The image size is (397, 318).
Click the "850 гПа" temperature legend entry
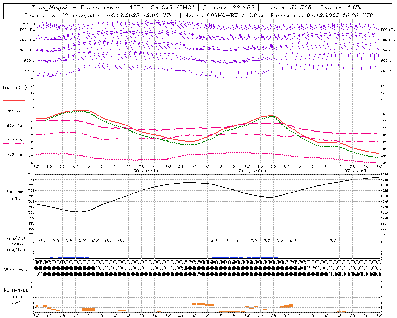coord(15,126)
